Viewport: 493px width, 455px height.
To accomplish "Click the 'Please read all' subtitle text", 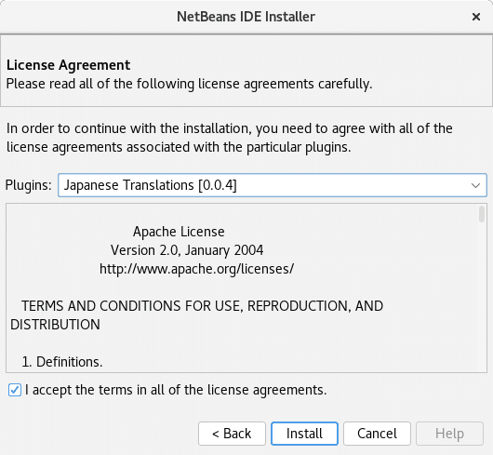I will click(x=189, y=84).
